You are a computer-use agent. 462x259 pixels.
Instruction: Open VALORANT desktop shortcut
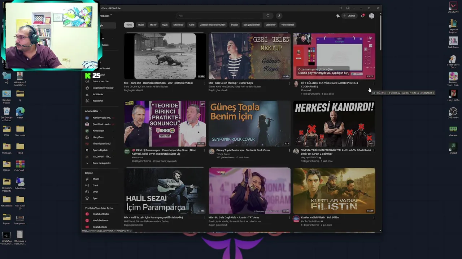tap(453, 7)
